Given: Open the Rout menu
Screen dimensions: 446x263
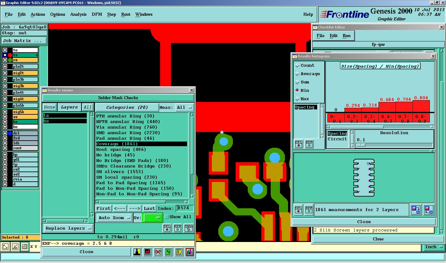Looking at the screenshot, I should coord(126,15).
